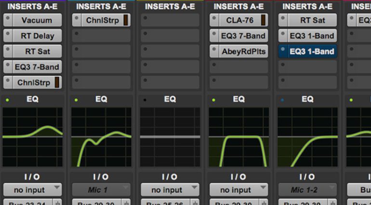Screen dimensions: 371x205
Task: Click 'INSERTS A-E' header above Vacuum
Action: [x=32, y=7]
